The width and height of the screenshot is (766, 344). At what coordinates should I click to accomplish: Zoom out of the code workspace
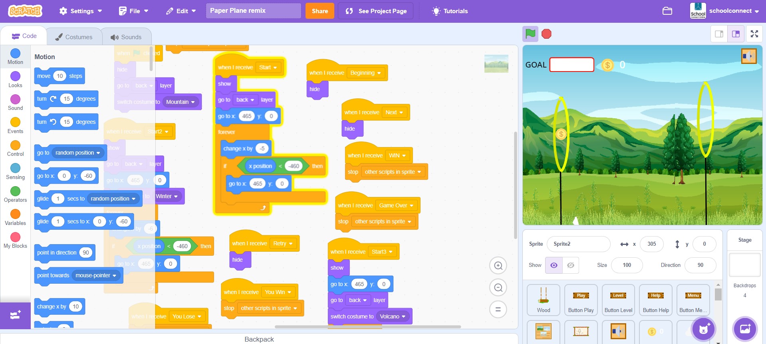(x=498, y=288)
